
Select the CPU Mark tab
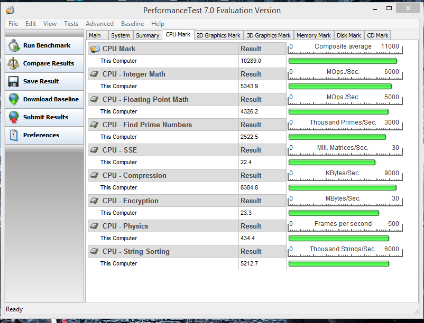(x=178, y=34)
